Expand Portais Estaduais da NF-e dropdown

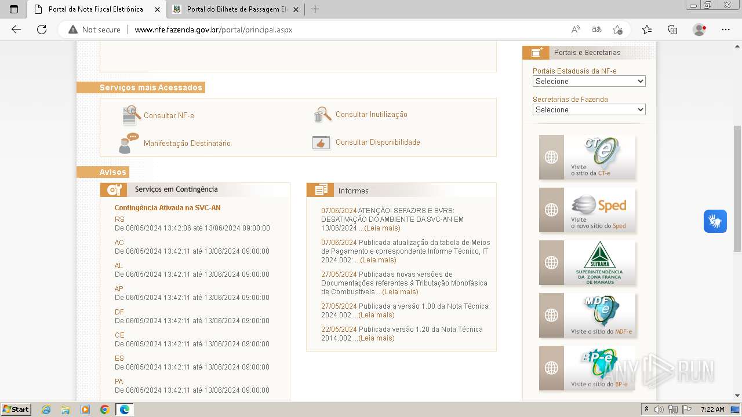[x=589, y=81]
